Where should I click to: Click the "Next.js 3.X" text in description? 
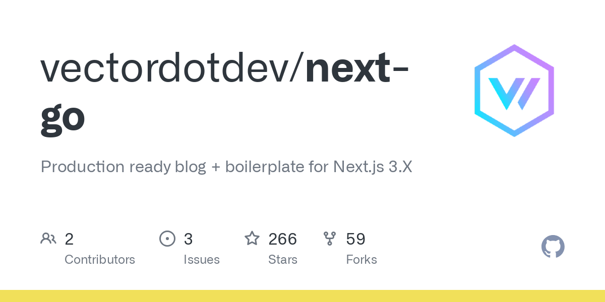(x=373, y=167)
